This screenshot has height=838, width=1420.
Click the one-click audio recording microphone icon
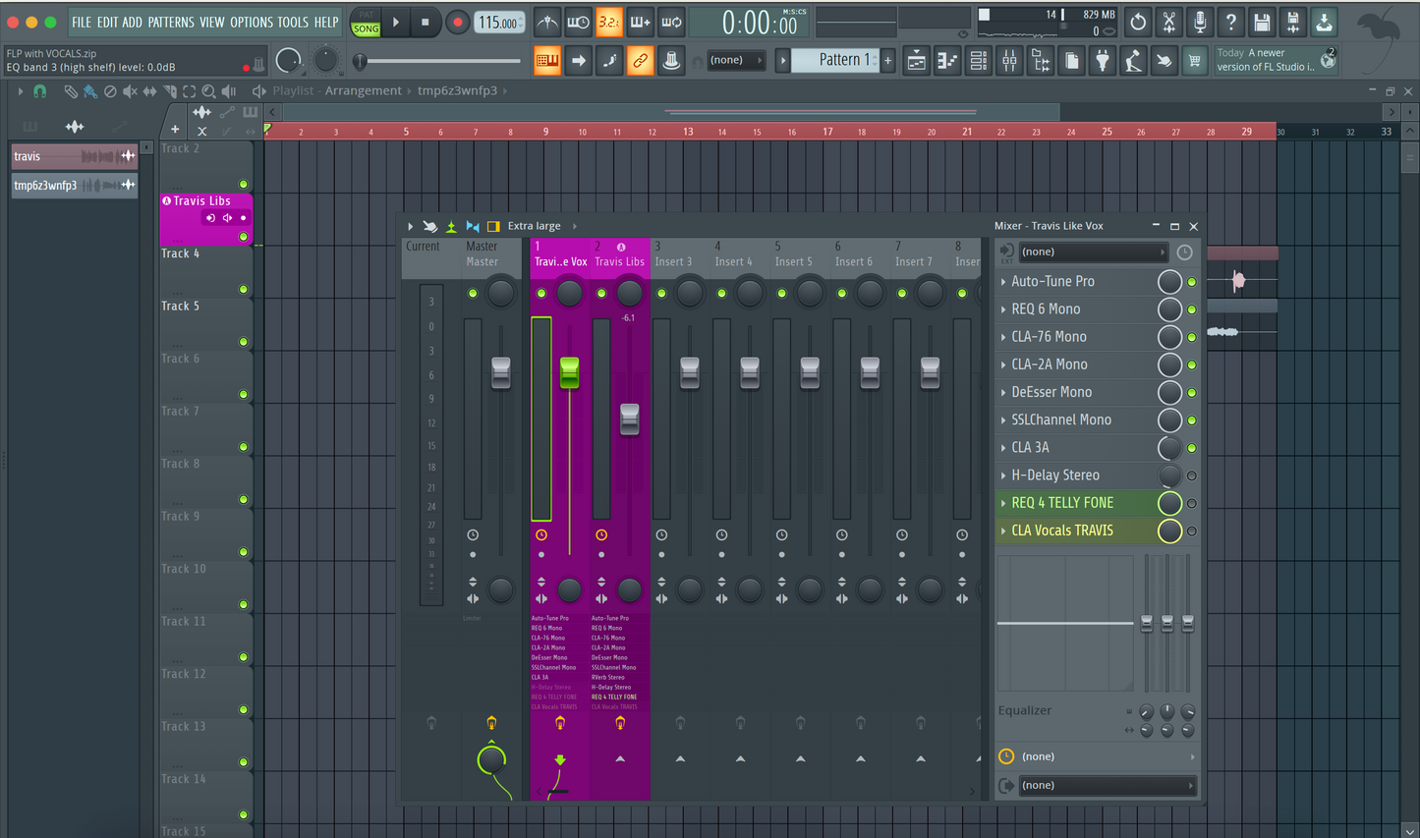click(1200, 22)
